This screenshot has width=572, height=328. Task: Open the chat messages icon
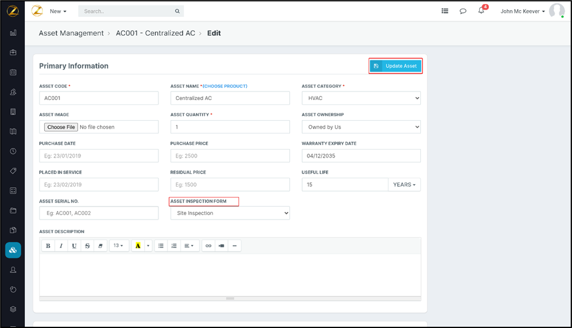click(x=463, y=11)
